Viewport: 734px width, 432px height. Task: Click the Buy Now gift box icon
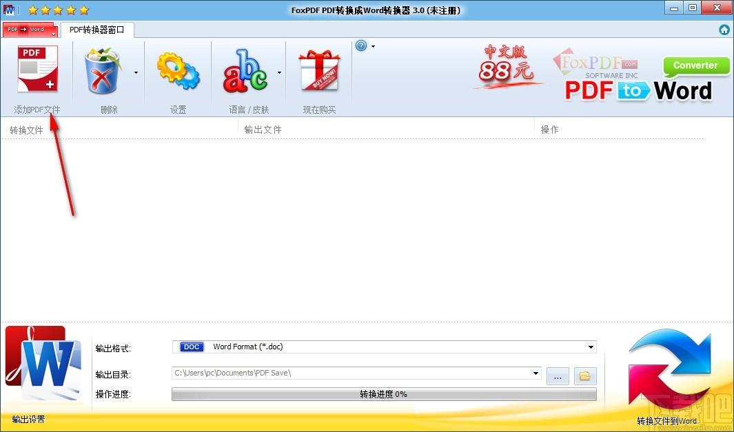319,71
